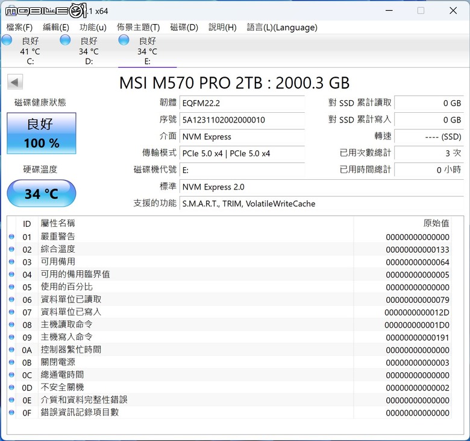This screenshot has width=470, height=441.
Task: Select raw value 0000000000012D of 資料單位已寫入
Action: (x=417, y=313)
